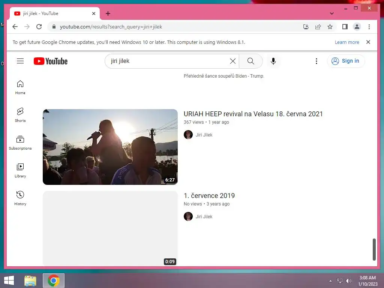Run search with the magnifier button

250,61
